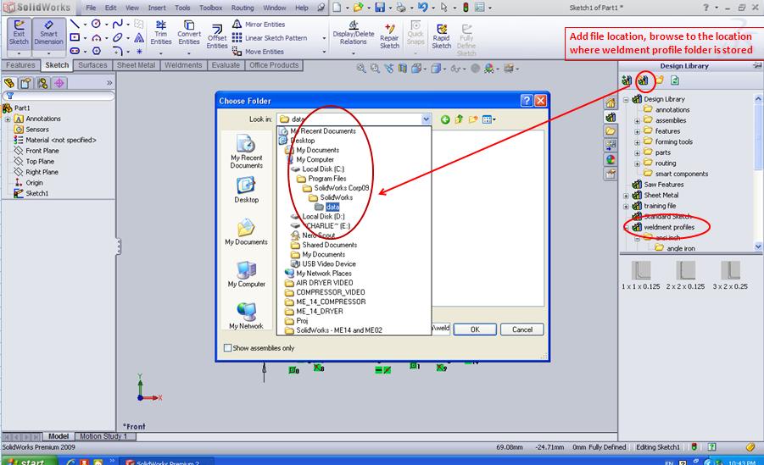Click Repair Sketch tool
764x465 pixels.
click(x=389, y=36)
